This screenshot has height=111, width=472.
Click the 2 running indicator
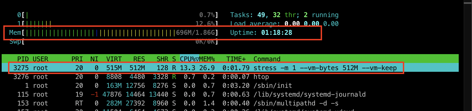coord(321,15)
